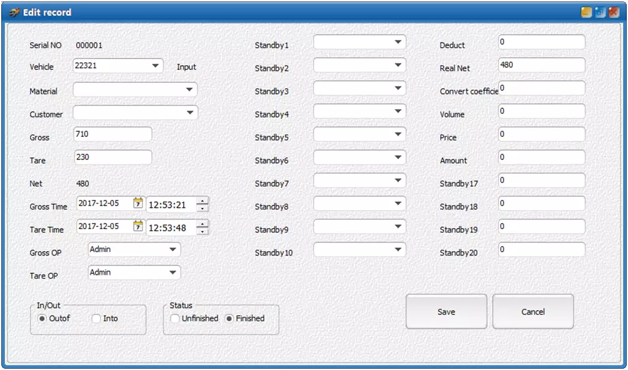Minimize the Edit record window
The width and height of the screenshot is (628, 370).
[x=586, y=12]
